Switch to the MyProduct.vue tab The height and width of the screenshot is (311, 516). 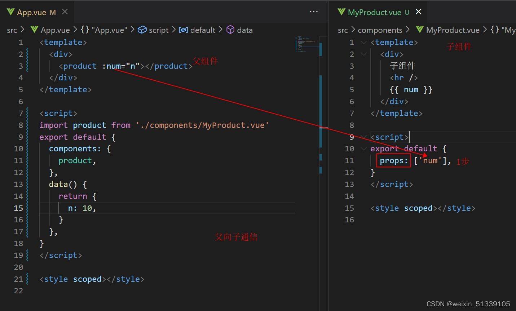coord(379,12)
